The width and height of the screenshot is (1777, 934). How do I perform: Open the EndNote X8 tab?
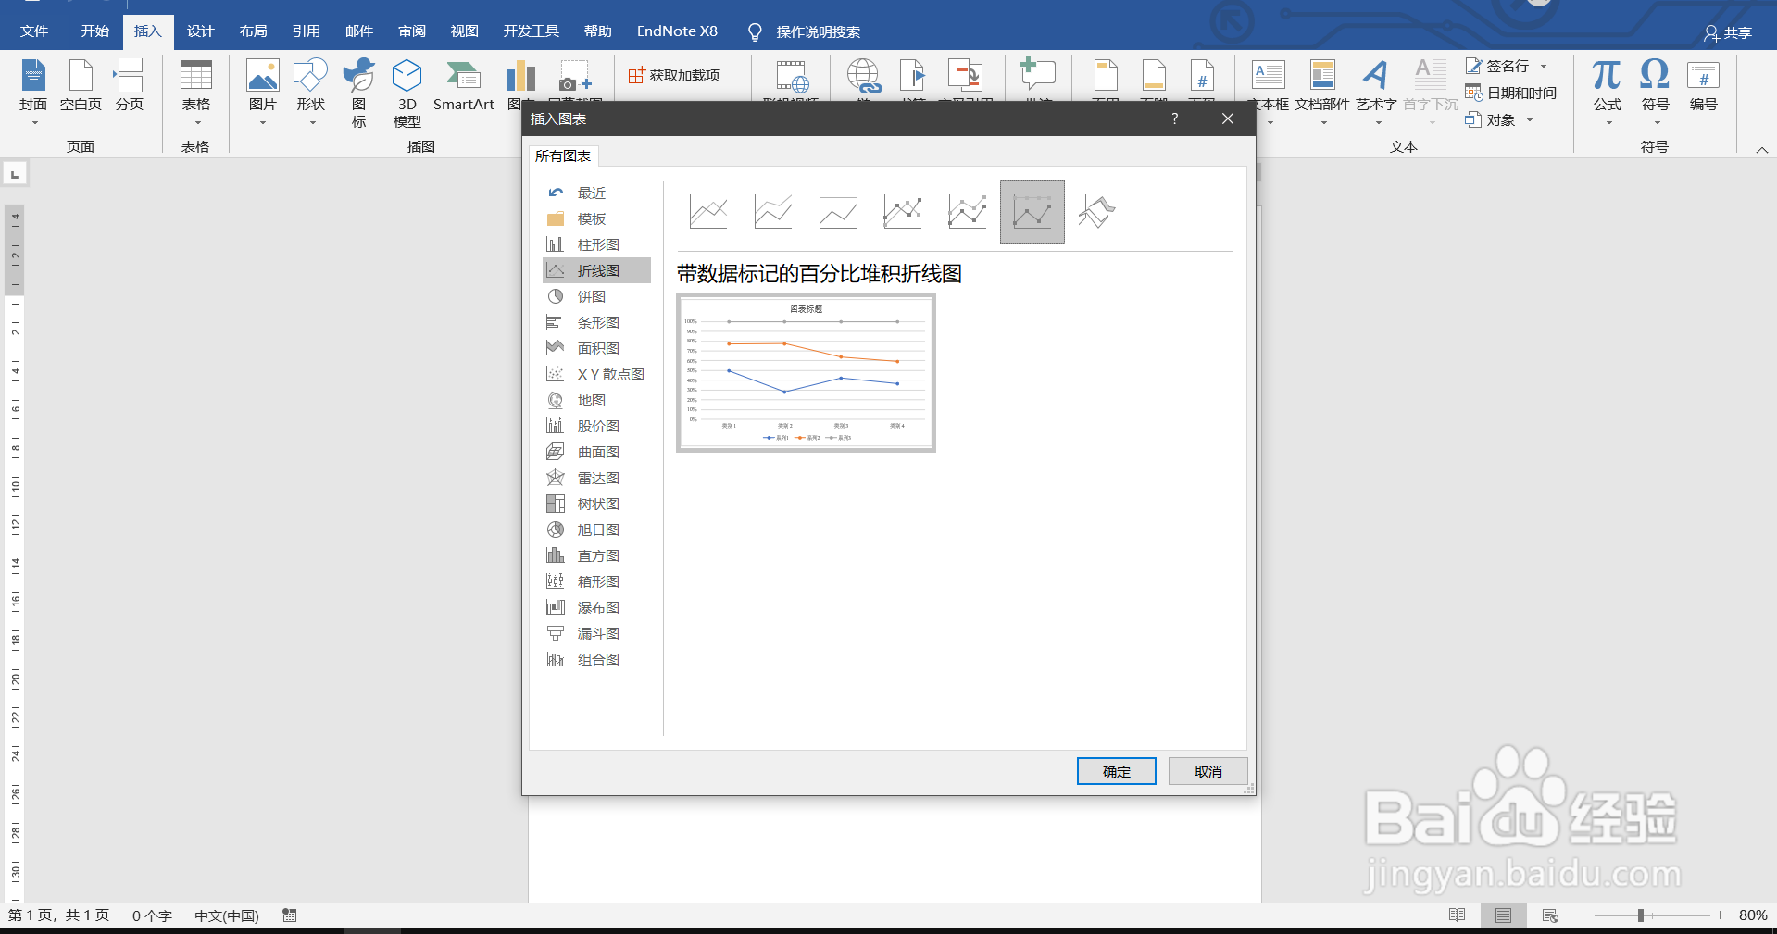(677, 31)
